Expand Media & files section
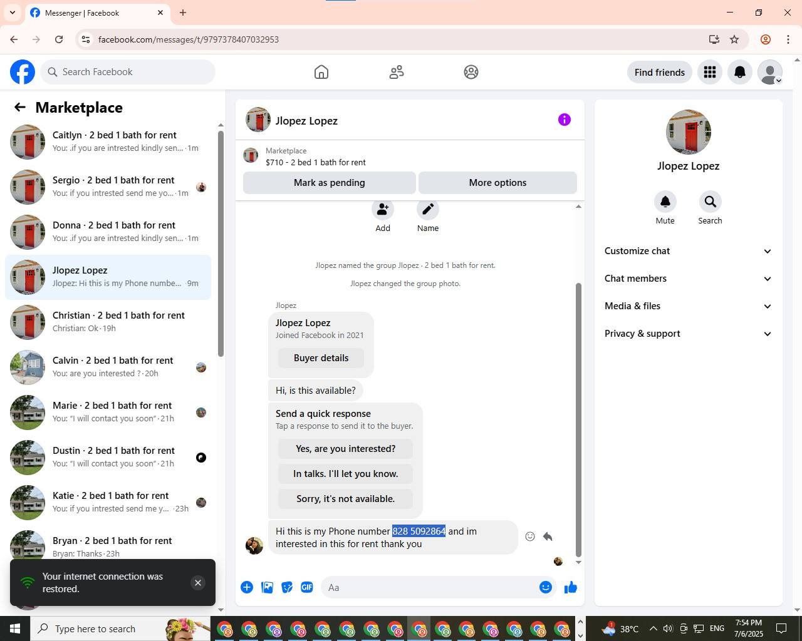Screen dimensions: 802x641 [x=689, y=306]
